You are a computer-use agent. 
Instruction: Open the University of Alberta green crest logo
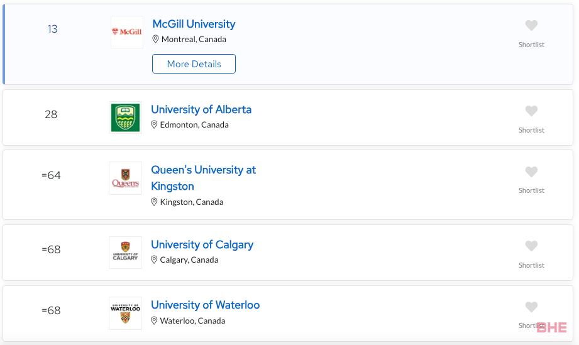click(125, 118)
